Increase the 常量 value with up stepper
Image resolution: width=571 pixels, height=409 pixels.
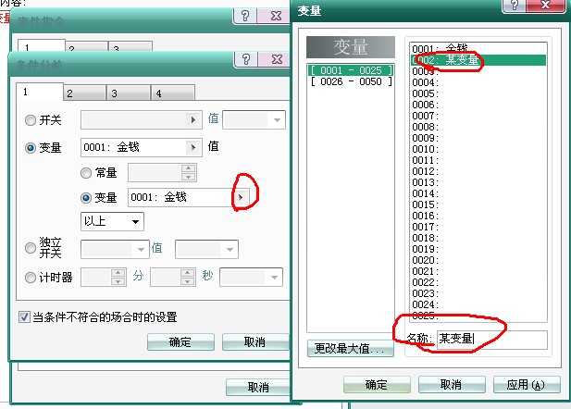[188, 168]
